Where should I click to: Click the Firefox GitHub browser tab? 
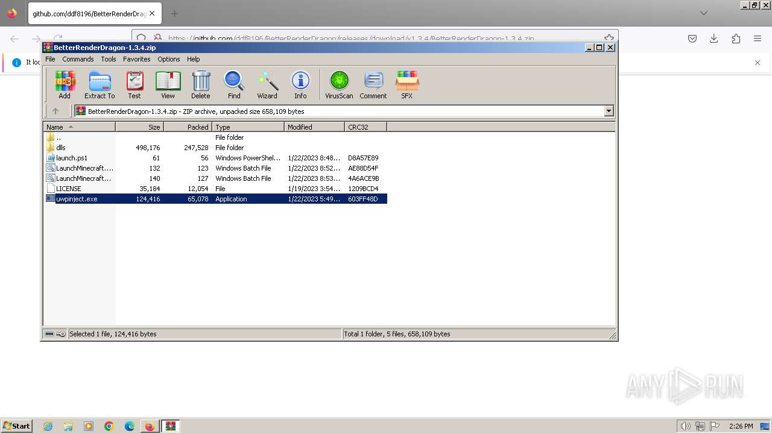click(x=95, y=13)
